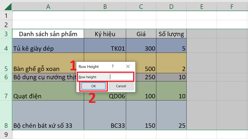Click price cell '250'
The image size is (248, 139).
tap(146, 77)
